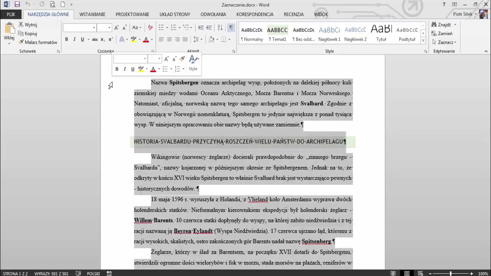Switch to ODWOŁANIA ribbon tab
This screenshot has height=276, width=491.
213,14
